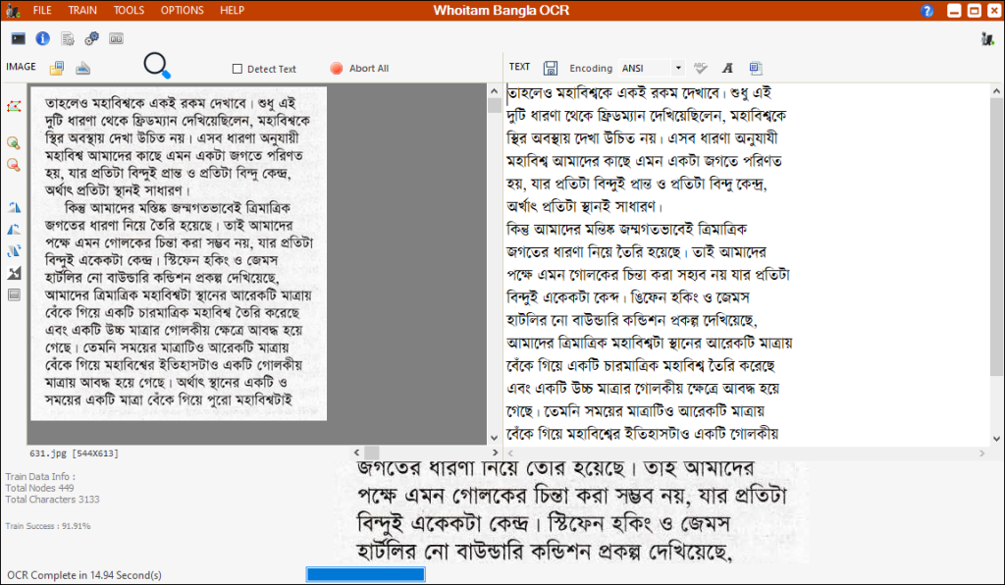Open the TRAIN menu

[82, 11]
